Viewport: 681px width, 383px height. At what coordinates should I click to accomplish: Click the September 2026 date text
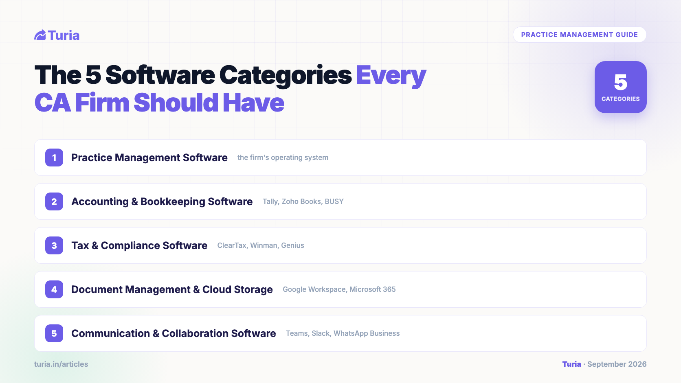coord(617,364)
